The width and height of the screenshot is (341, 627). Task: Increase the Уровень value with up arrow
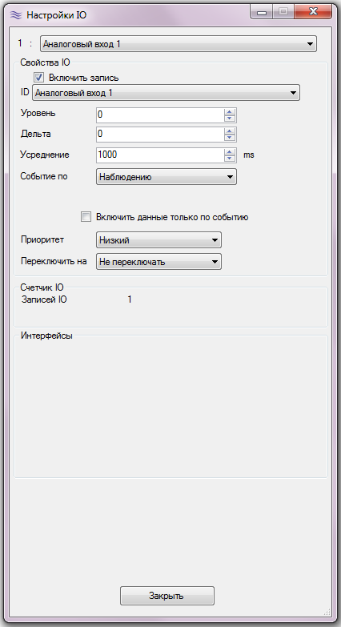[x=230, y=112]
